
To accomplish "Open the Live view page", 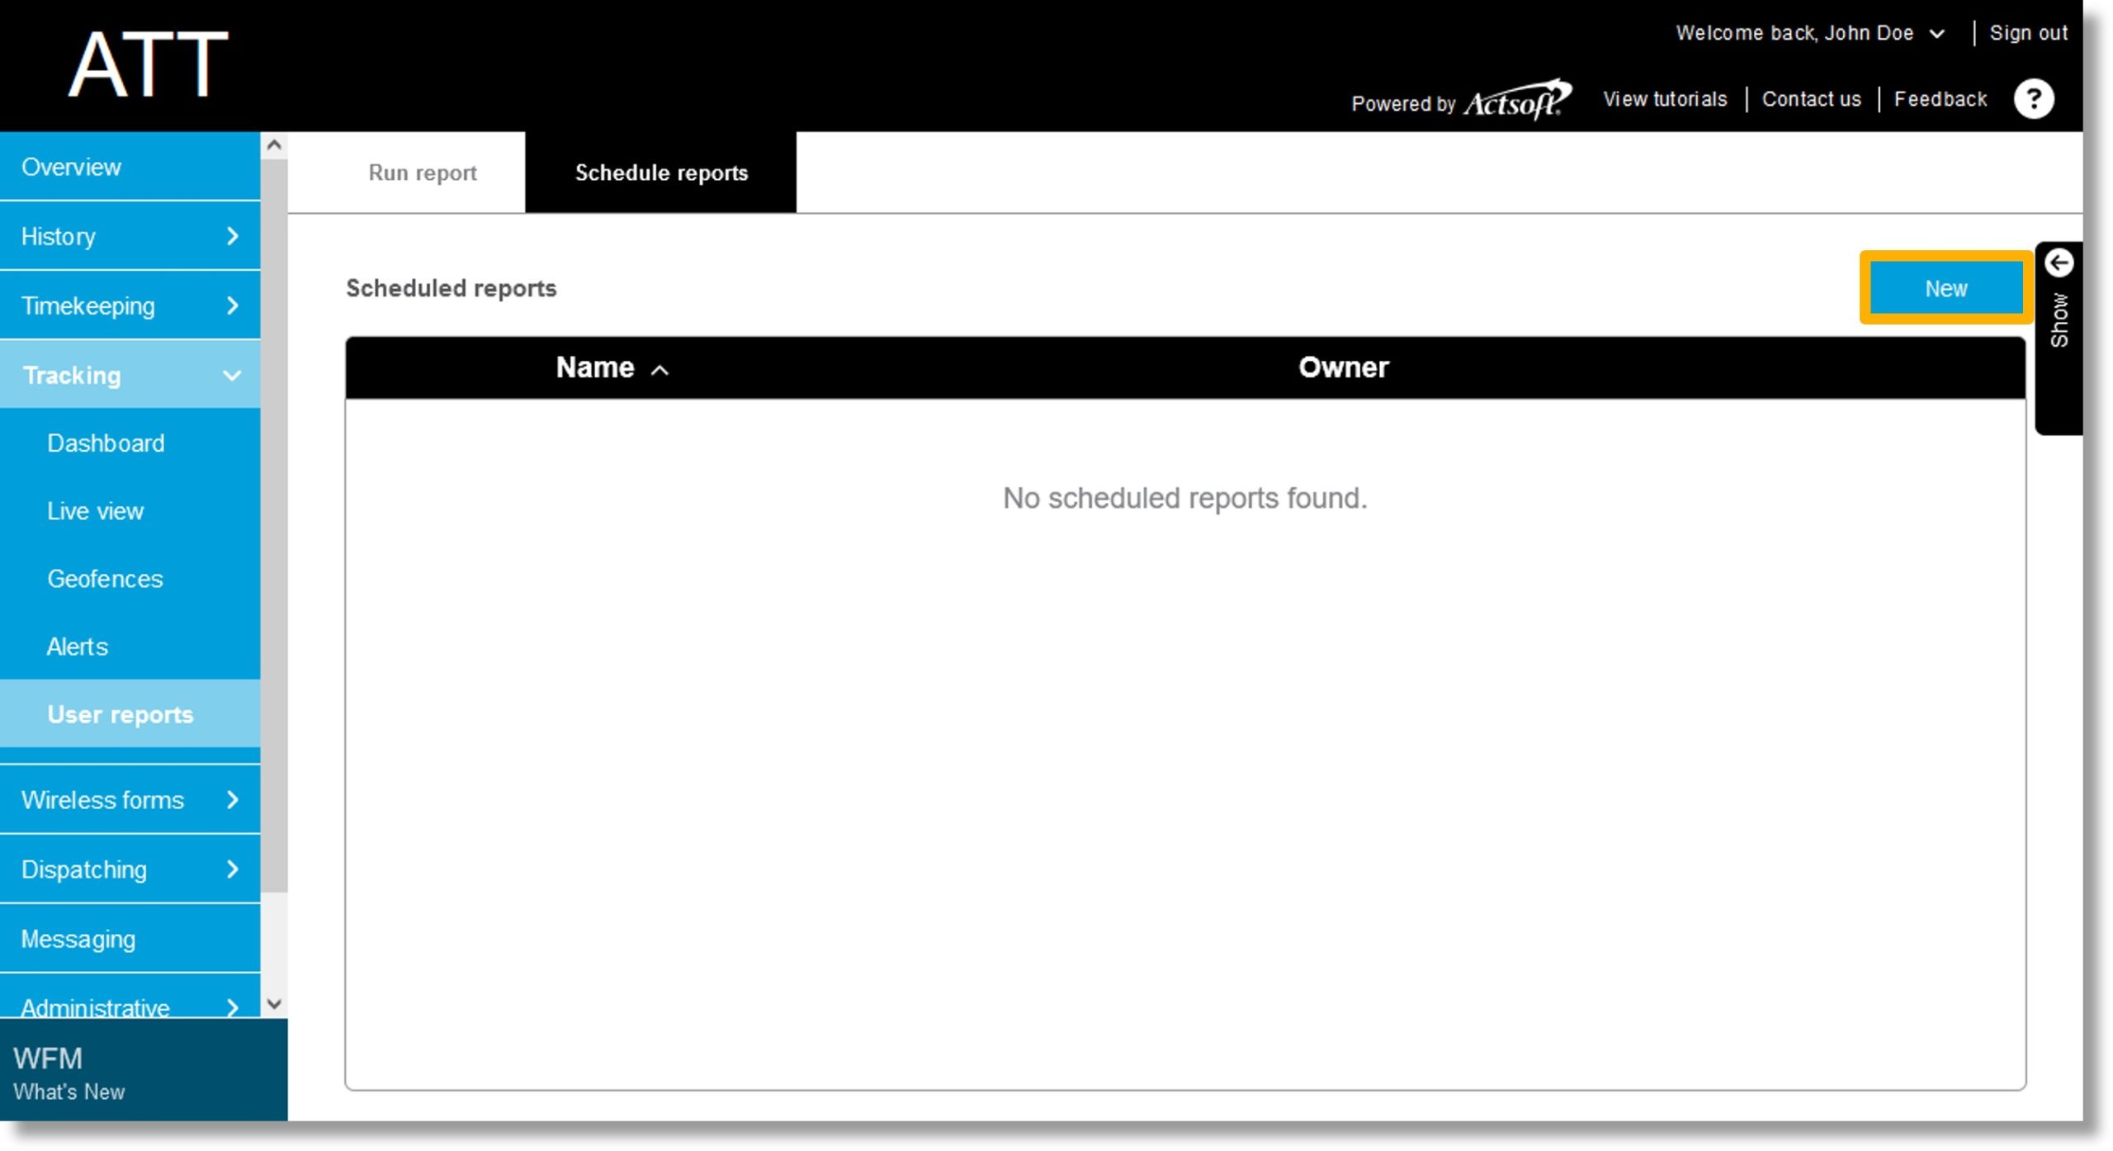I will pos(97,510).
